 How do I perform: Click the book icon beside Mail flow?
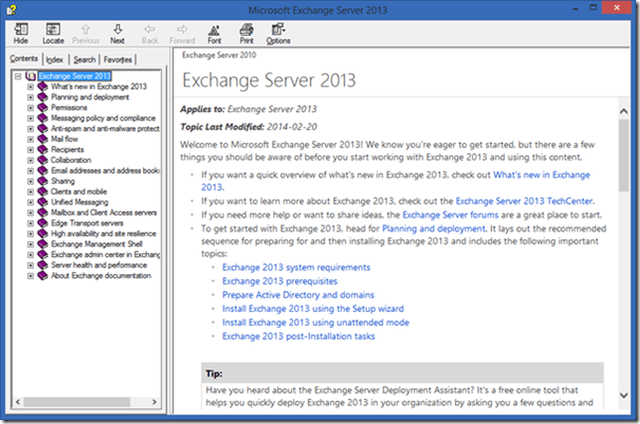43,139
